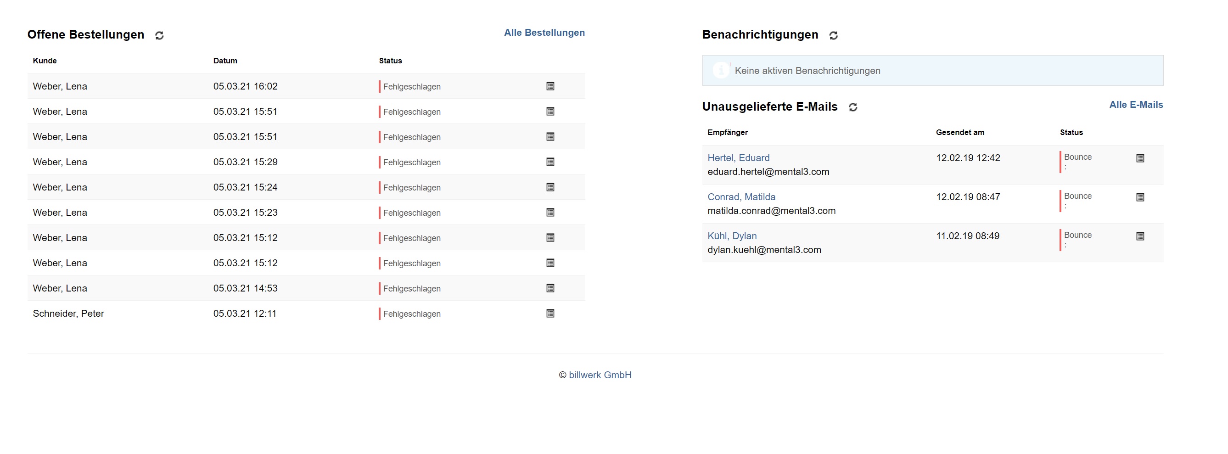Screen dimensions: 1228x454
Task: Open customer Hertel, Eduard
Action: (x=739, y=158)
